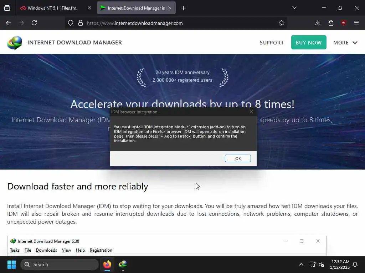Click the '20 years IDM anniversary' text
Image resolution: width=365 pixels, height=273 pixels.
[x=182, y=73]
